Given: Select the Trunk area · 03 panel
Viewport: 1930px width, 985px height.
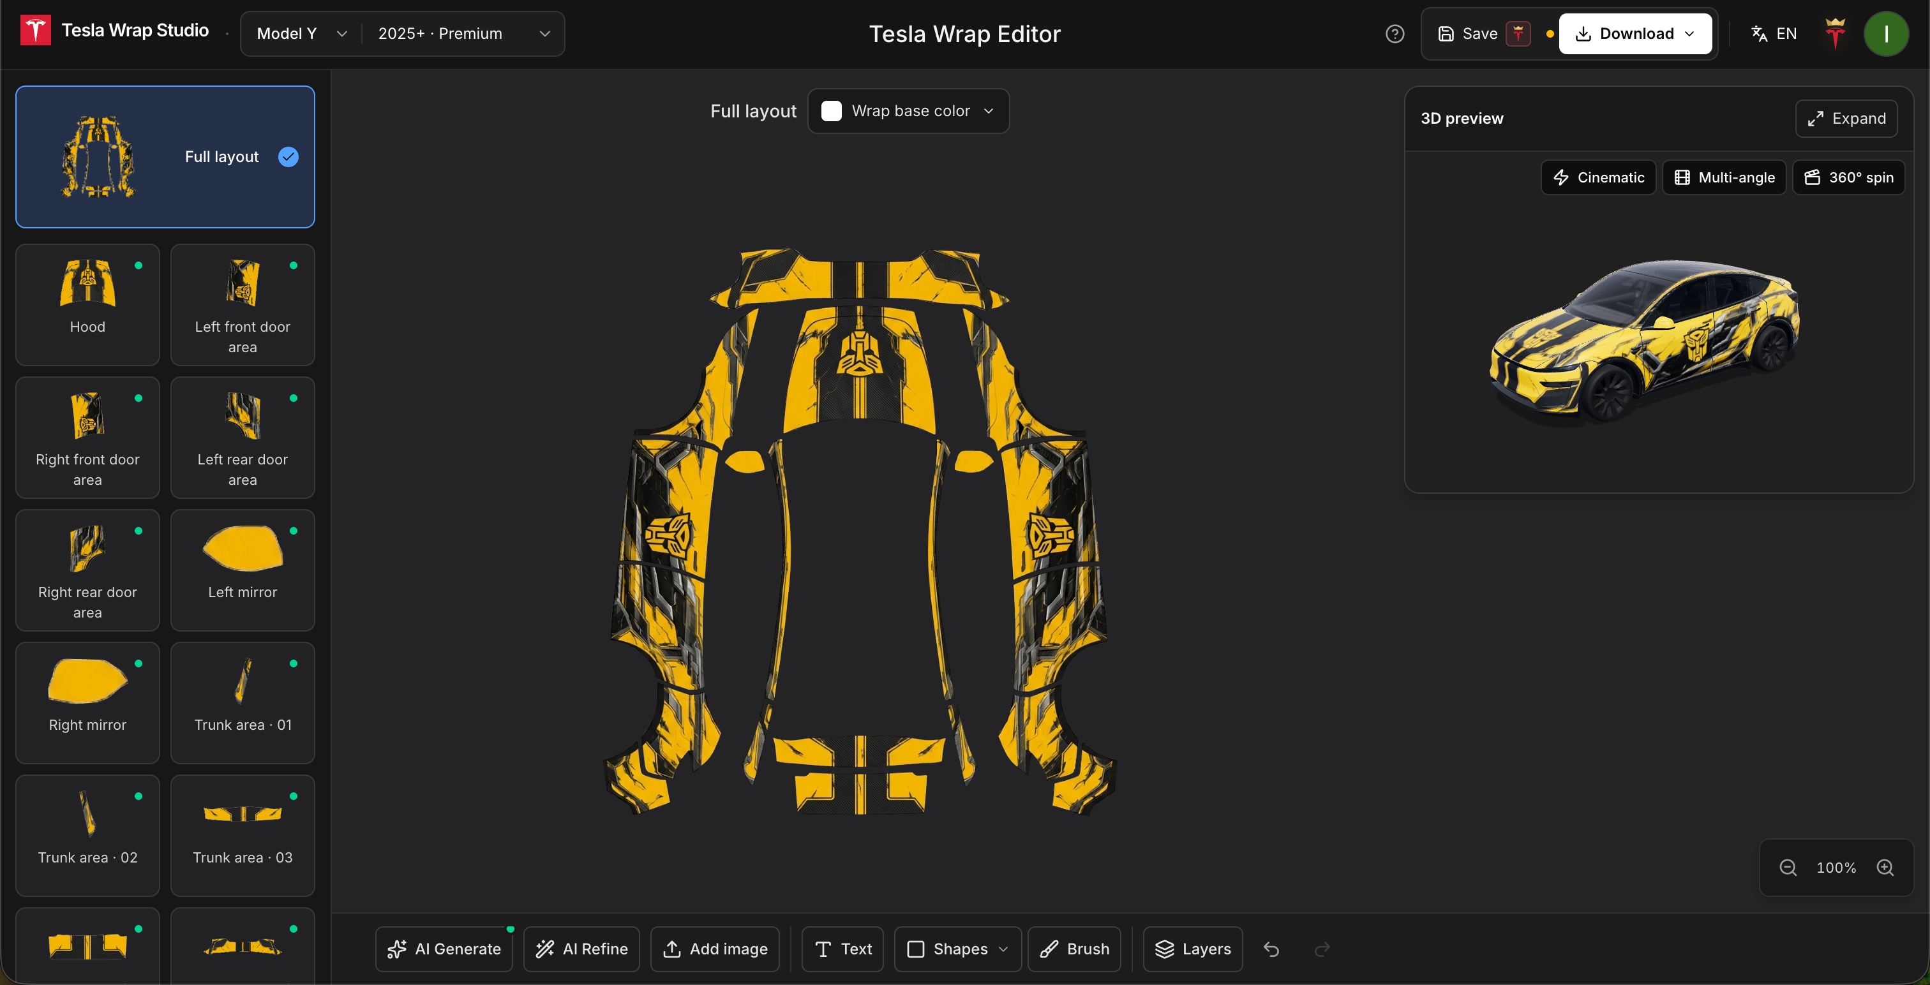Looking at the screenshot, I should click(243, 835).
